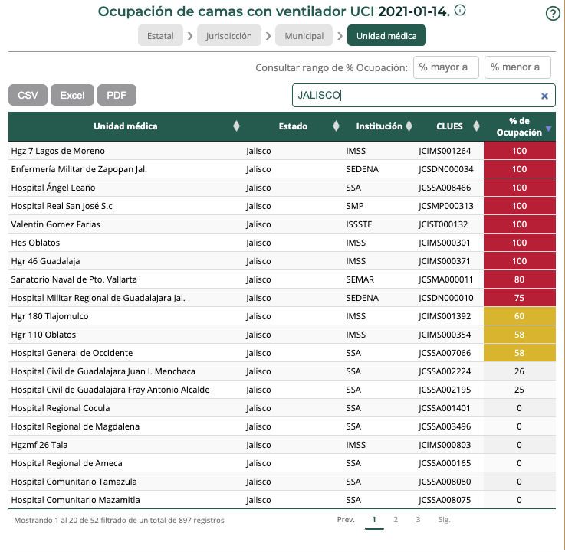The height and width of the screenshot is (552, 565).
Task: Go to page 2 of results
Action: coord(396,520)
